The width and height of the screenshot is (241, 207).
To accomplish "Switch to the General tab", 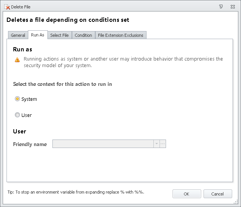I will [18, 35].
